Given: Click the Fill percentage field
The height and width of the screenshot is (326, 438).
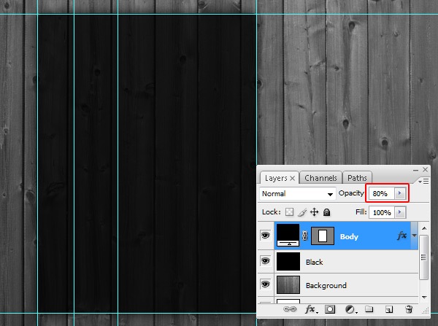Looking at the screenshot, I should (x=380, y=212).
